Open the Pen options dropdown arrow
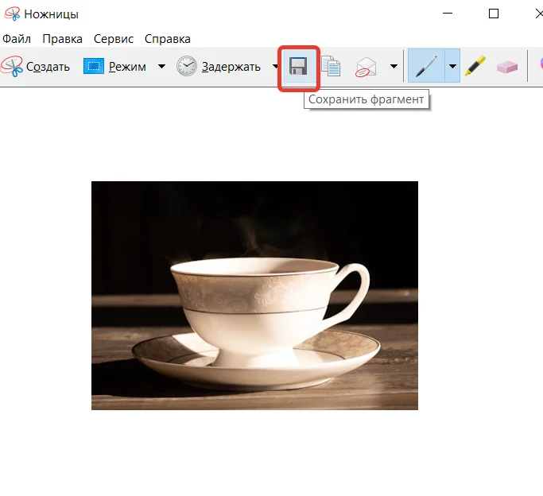This screenshot has width=543, height=496. point(452,66)
